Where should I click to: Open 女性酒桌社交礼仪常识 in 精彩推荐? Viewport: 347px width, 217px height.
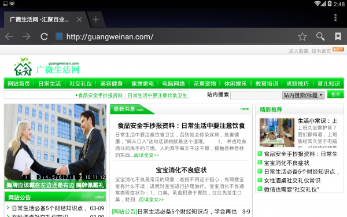point(292,181)
